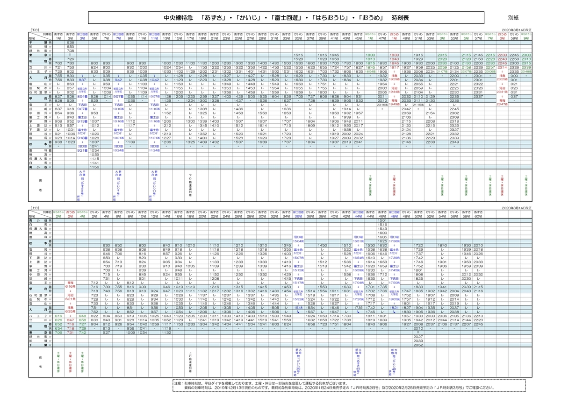
Task: Click the 土曜・休日運休 remark under はちおうじ1号
Action: tap(371, 185)
